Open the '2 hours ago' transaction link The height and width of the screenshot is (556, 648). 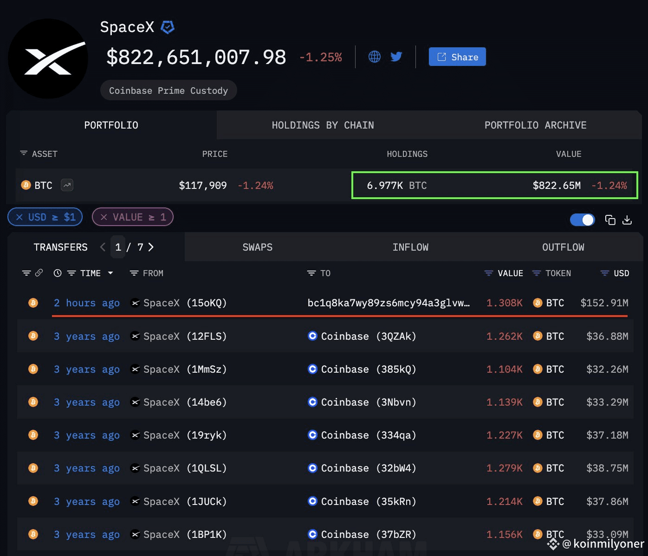pos(87,303)
